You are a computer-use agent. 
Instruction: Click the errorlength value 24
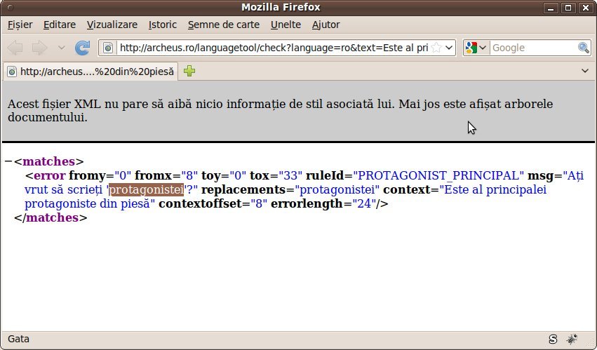coord(364,203)
